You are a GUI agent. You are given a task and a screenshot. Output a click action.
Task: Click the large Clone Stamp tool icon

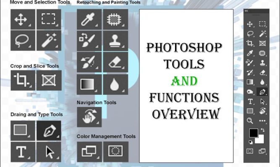click(x=115, y=40)
